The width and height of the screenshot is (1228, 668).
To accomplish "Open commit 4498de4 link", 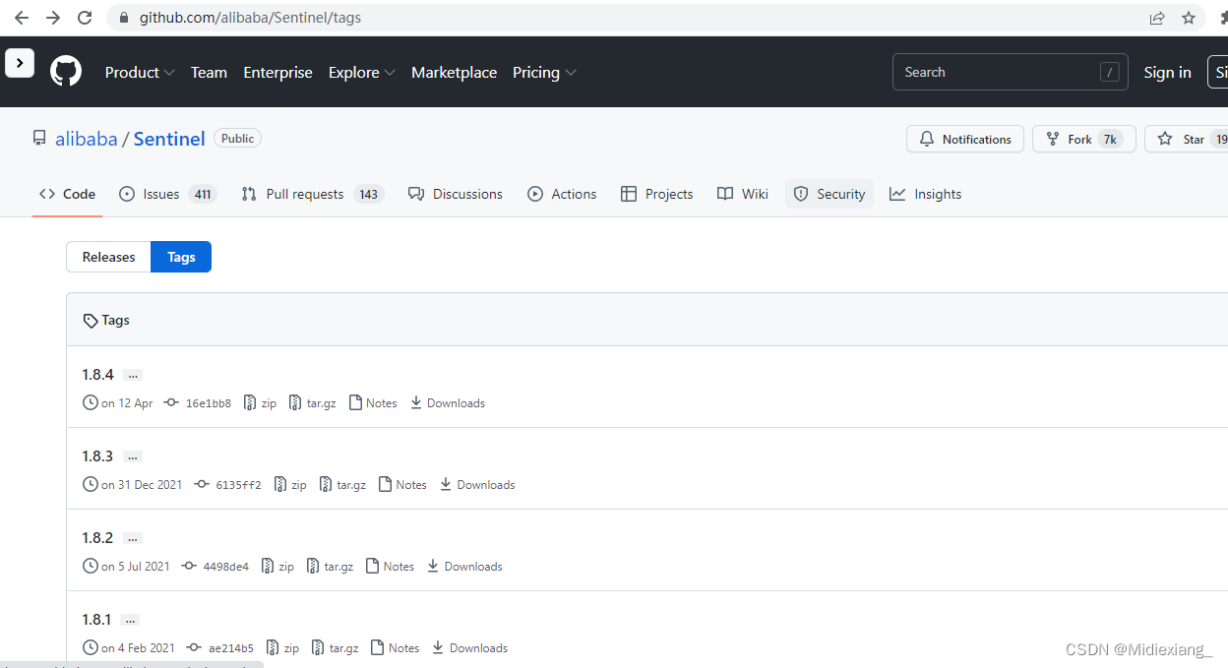I will [x=215, y=567].
